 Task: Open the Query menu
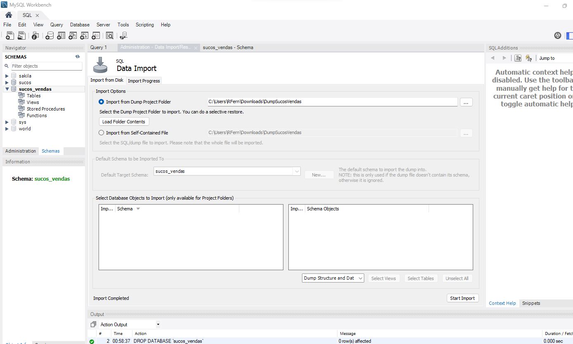tap(57, 25)
